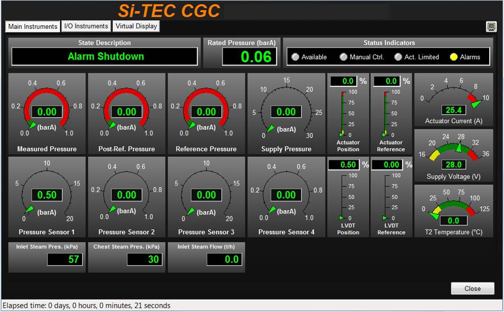Click the Inlet Steam Flow value 0.0
This screenshot has width=504, height=312.
pyautogui.click(x=224, y=259)
